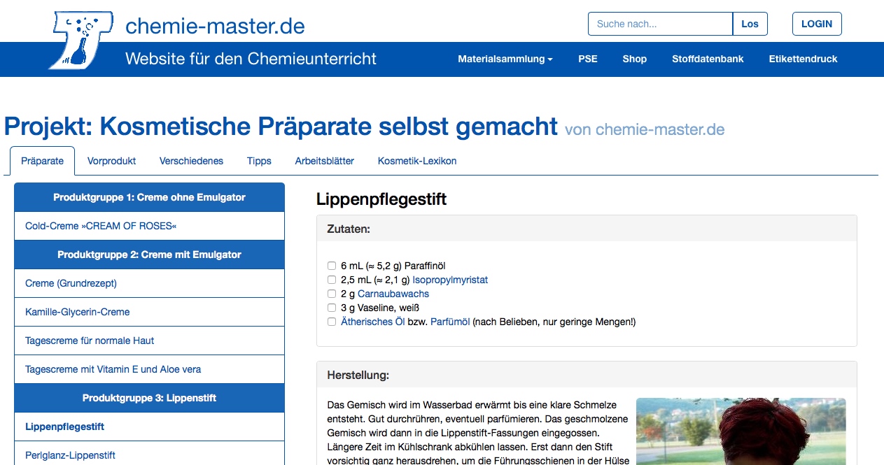Mark the Carnaubawachs ingredient checkbox
This screenshot has height=465, width=884.
point(332,294)
